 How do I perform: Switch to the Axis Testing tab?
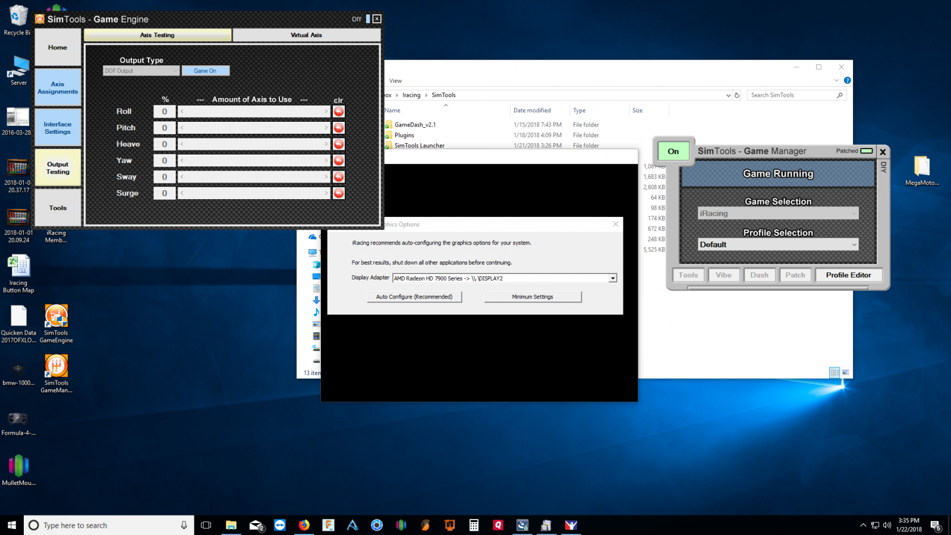click(158, 35)
